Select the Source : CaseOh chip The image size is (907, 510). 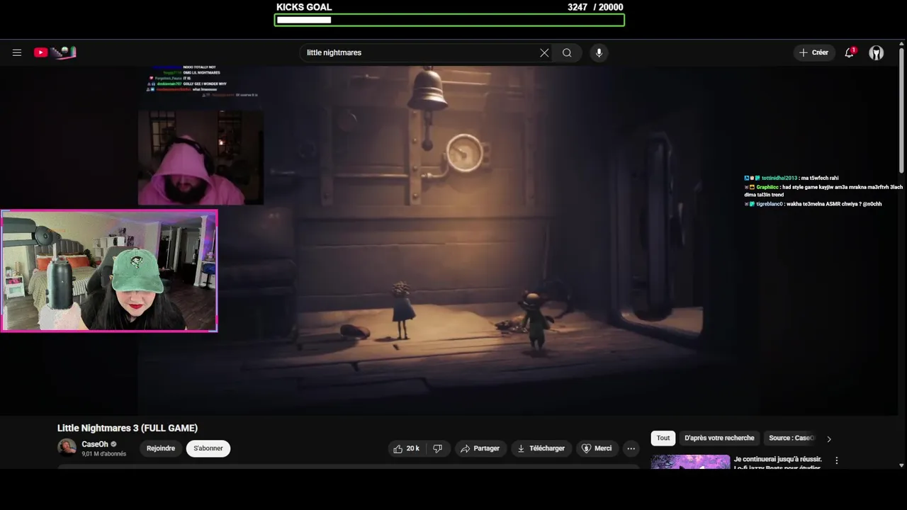[791, 438]
